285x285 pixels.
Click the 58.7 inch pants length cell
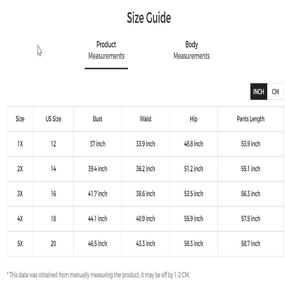click(250, 244)
